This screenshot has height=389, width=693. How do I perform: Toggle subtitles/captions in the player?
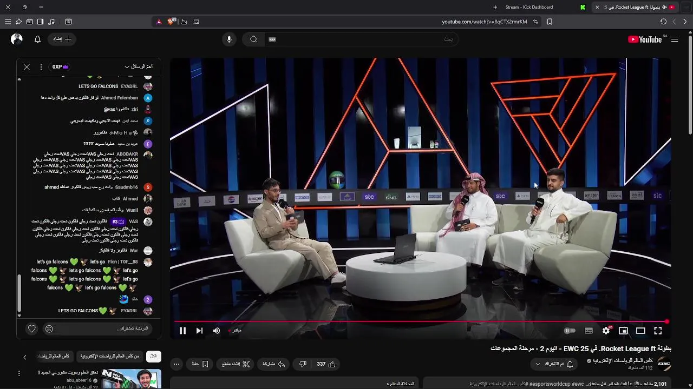[589, 331]
